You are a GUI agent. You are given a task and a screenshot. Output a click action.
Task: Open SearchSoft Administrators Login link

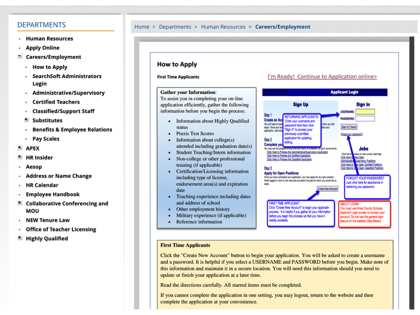[67, 80]
